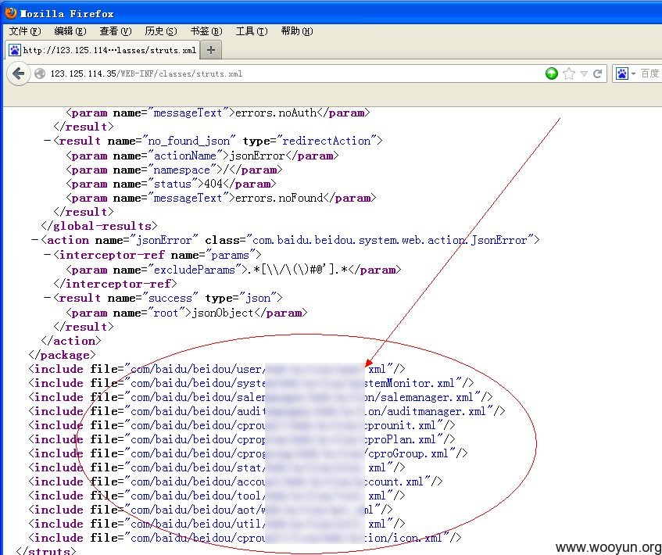Image resolution: width=662 pixels, height=555 pixels.
Task: Open the 文件 (File) menu
Action: (x=25, y=31)
